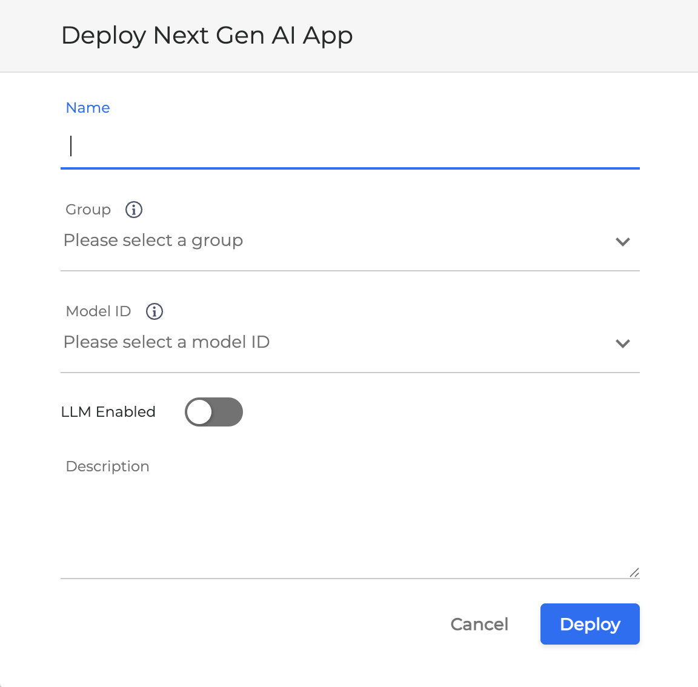Click the 'Group' label text

click(88, 210)
